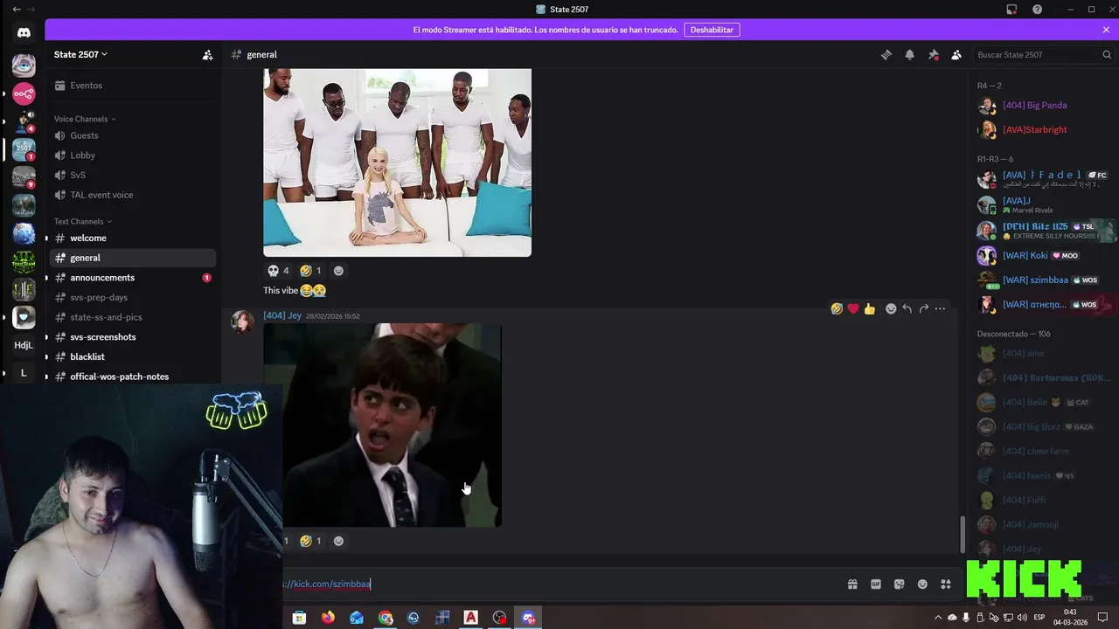Join the TAL event voice channel
This screenshot has width=1119, height=629.
point(133,195)
